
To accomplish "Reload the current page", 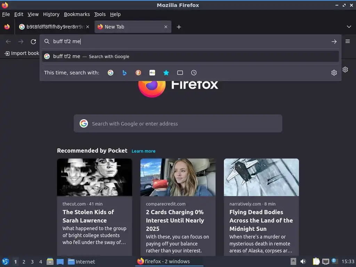I will 33,42.
